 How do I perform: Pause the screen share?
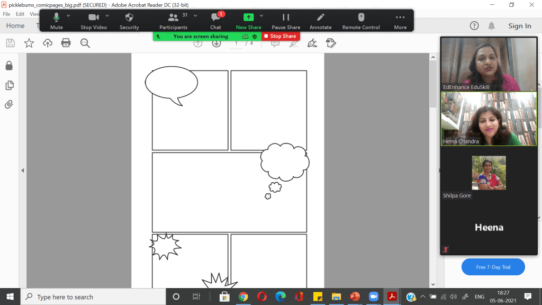point(286,21)
